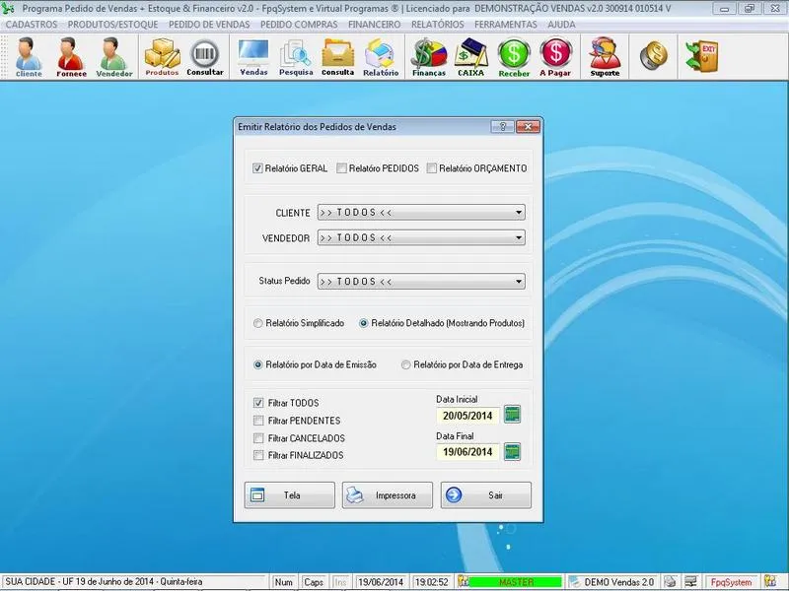This screenshot has width=789, height=591.
Task: Click the Receber green dollar icon
Action: click(514, 57)
